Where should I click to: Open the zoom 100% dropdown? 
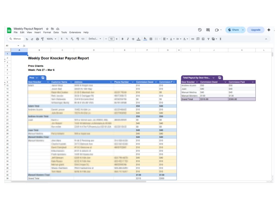[x=51, y=39]
